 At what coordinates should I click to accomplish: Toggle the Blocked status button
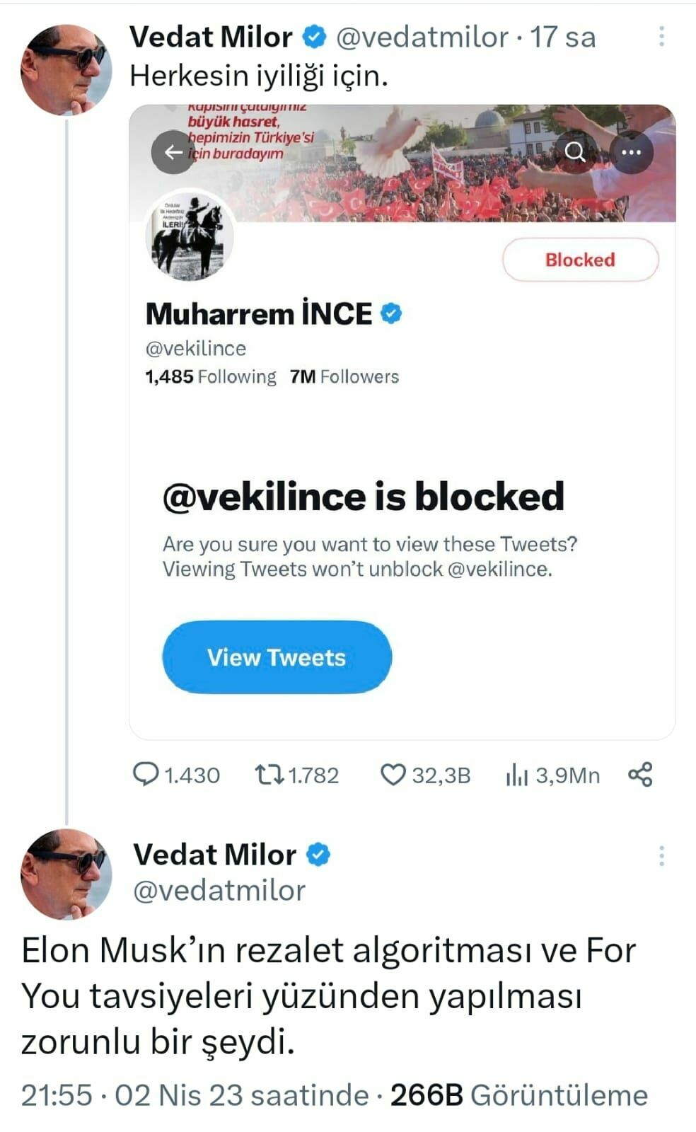pos(579,260)
